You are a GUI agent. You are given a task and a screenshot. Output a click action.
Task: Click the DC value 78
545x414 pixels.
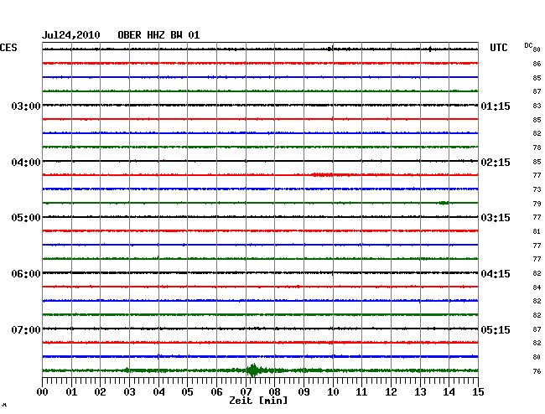[x=537, y=147]
